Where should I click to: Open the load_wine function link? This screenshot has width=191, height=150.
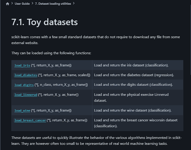coord(22,110)
